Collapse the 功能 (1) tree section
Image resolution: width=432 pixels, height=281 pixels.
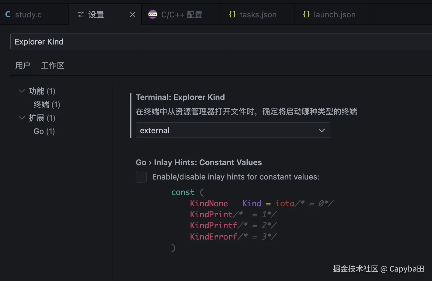(22, 91)
